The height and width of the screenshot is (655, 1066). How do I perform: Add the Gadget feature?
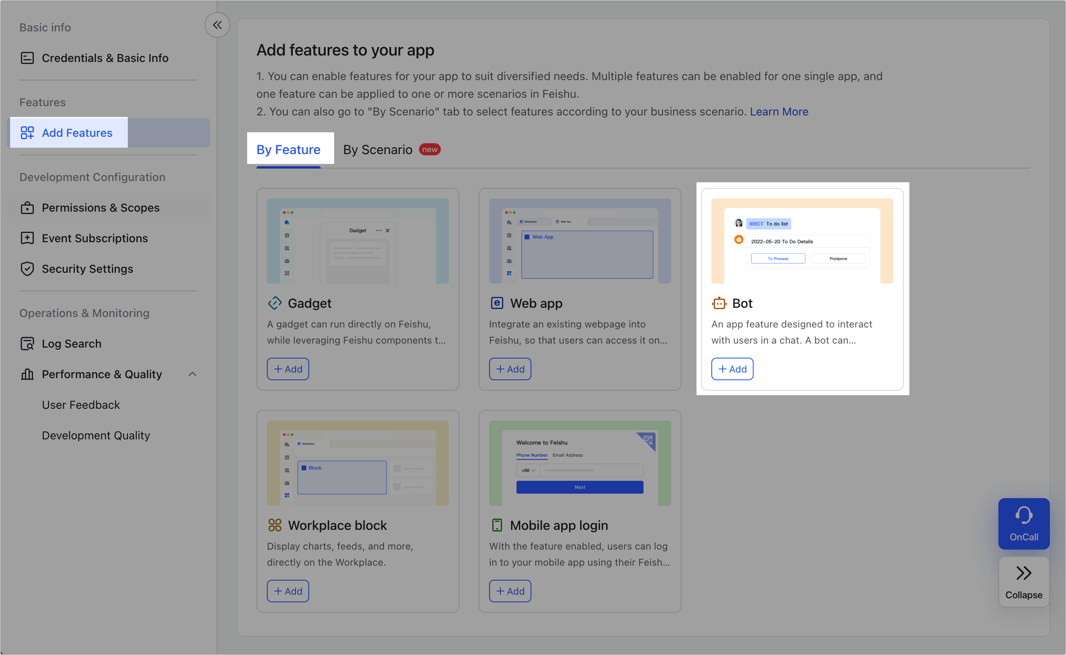pos(288,369)
